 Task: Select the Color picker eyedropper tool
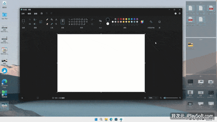pyautogui.click(x=52, y=24)
